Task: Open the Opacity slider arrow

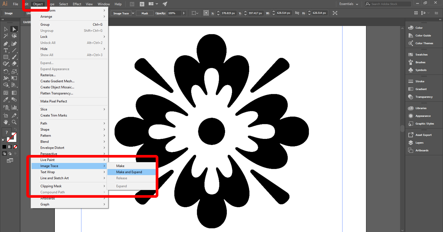Action: coord(184,13)
